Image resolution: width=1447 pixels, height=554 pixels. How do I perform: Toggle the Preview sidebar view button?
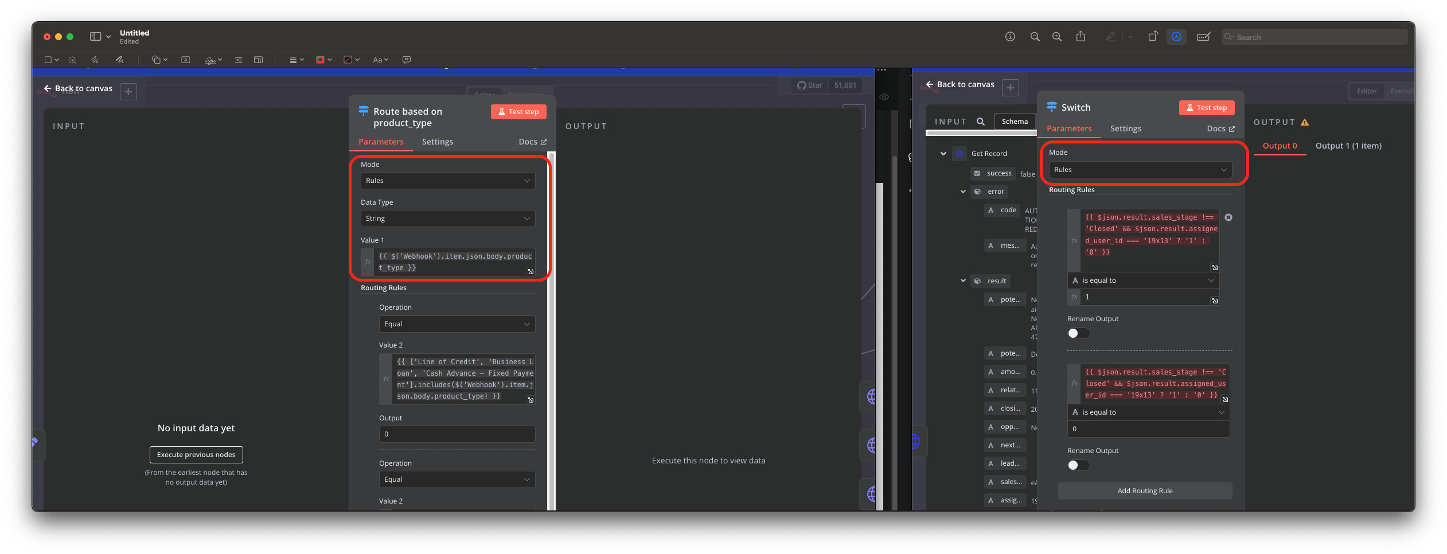click(x=95, y=37)
